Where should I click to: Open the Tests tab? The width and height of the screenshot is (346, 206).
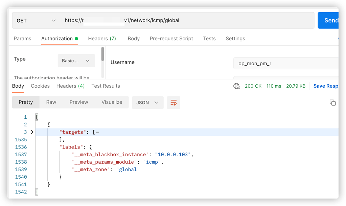coord(209,39)
